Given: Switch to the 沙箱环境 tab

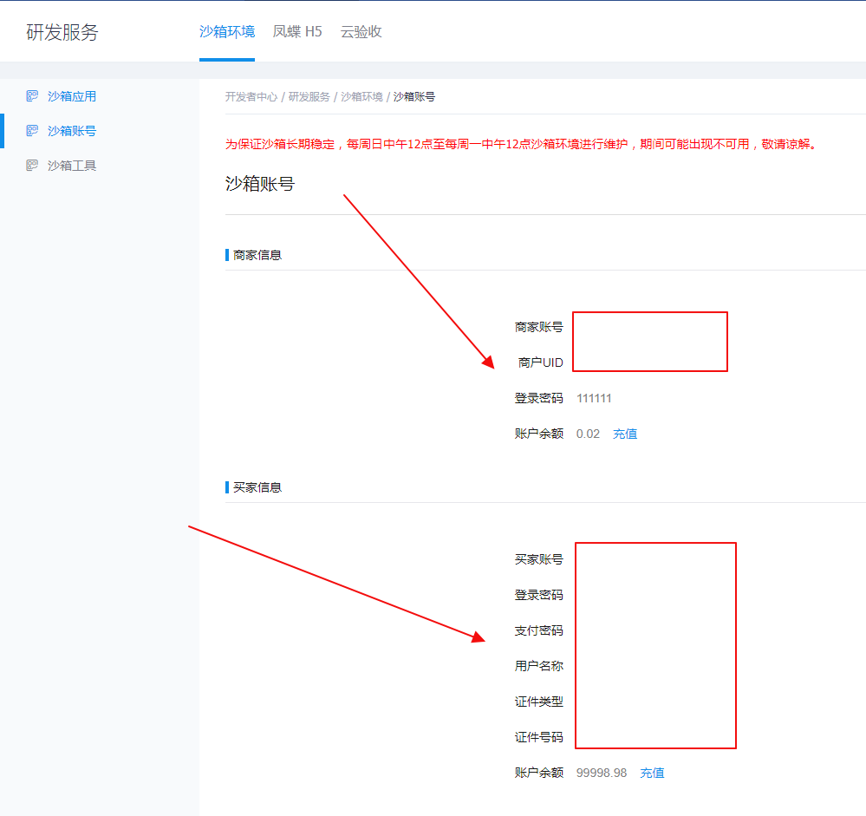Looking at the screenshot, I should [x=227, y=31].
